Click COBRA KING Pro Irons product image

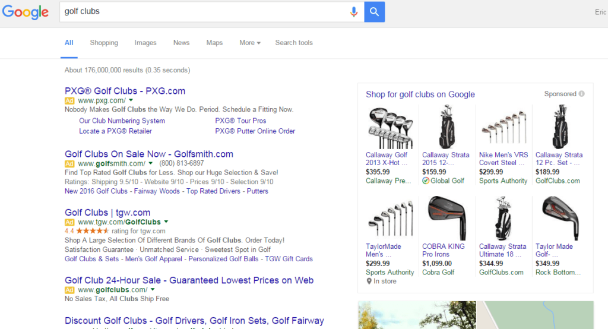pyautogui.click(x=447, y=219)
